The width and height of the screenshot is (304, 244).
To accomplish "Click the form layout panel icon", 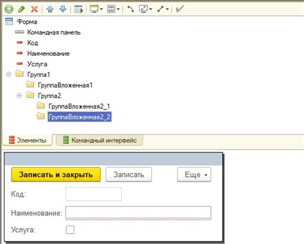I will click(111, 9).
